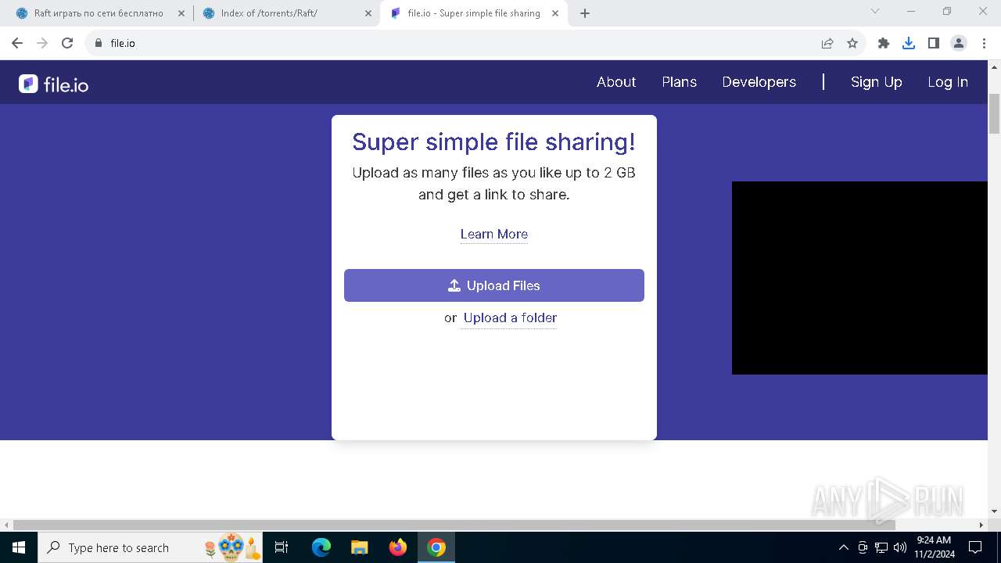Open the notification center
The image size is (1001, 563).
tap(975, 547)
